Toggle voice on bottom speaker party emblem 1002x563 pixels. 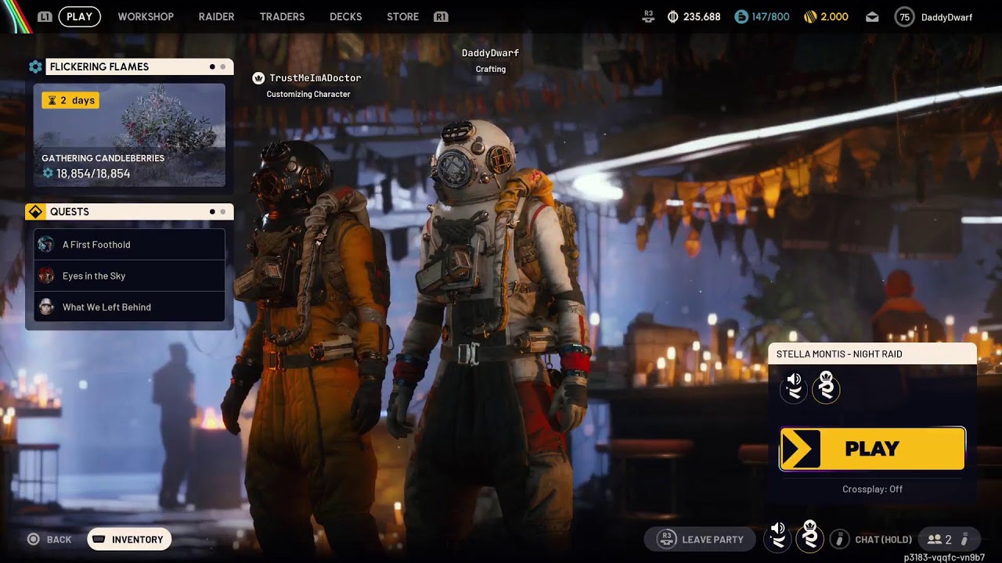[x=777, y=538]
